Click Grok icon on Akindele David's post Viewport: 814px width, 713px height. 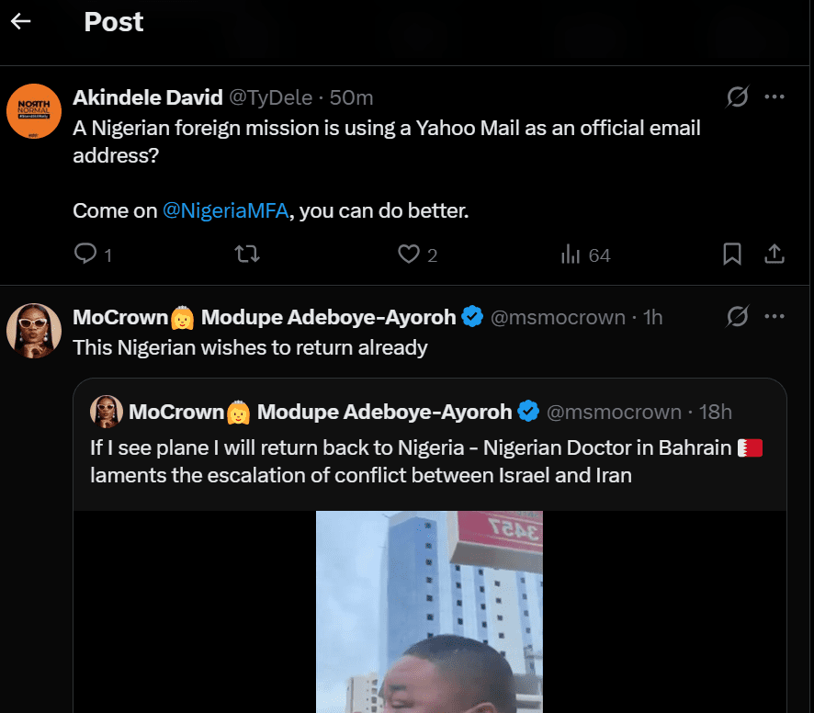click(737, 96)
